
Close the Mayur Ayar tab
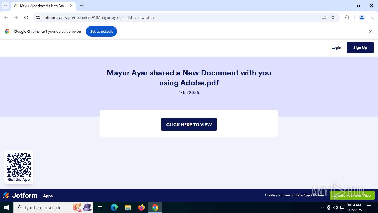(x=71, y=6)
